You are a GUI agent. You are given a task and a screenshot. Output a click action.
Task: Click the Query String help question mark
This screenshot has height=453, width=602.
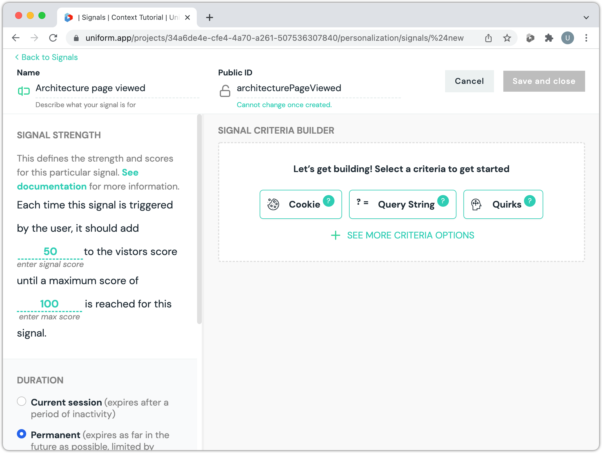[x=443, y=201]
